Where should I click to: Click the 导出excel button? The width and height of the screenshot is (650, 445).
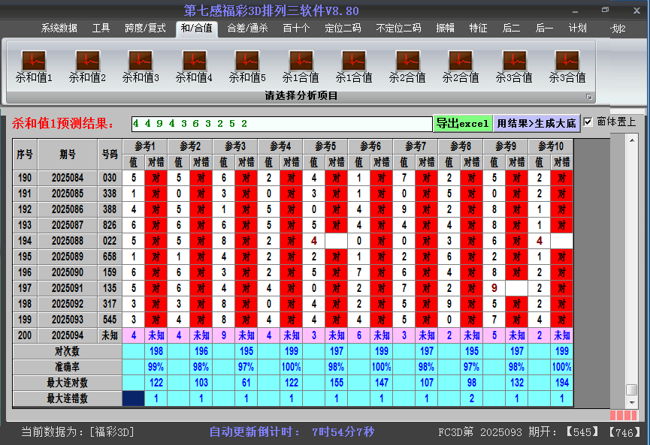(x=463, y=123)
